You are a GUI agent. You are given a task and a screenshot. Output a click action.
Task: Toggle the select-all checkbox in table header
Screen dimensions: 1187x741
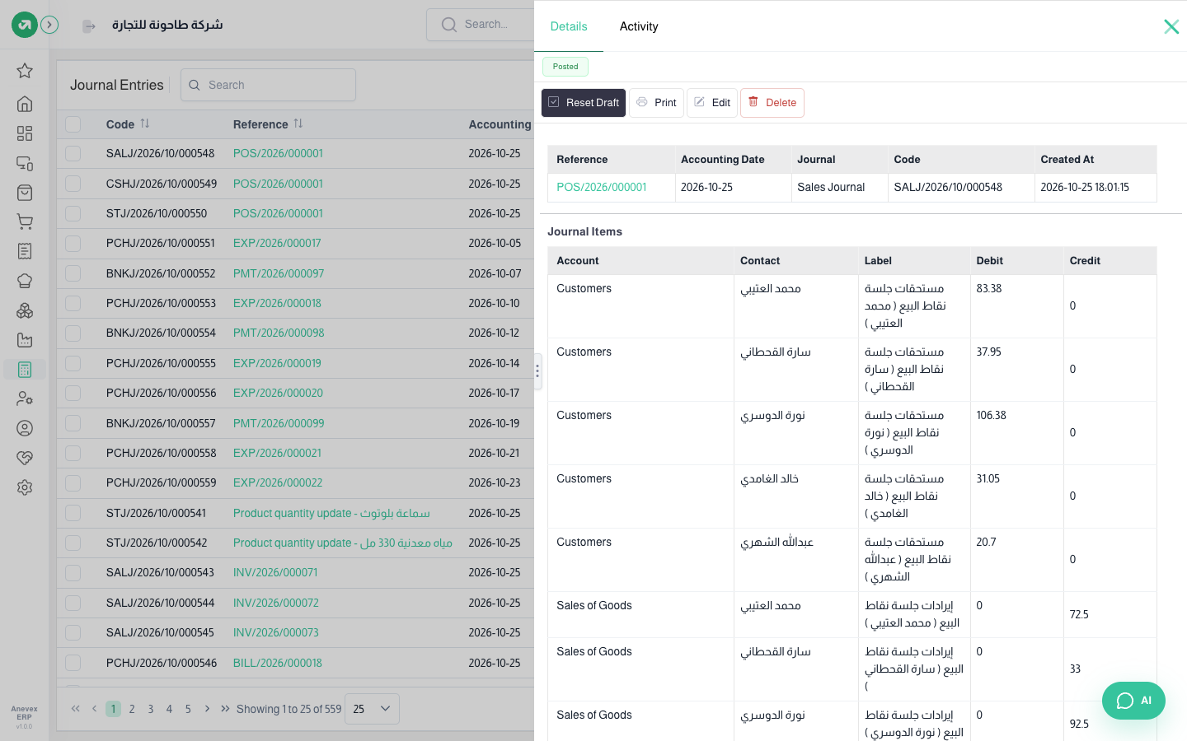tap(73, 124)
